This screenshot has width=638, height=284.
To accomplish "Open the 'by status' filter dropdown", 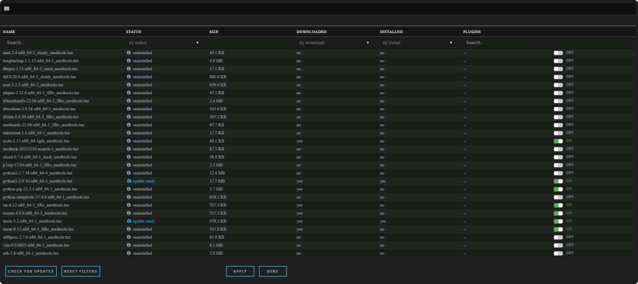I will (x=163, y=43).
